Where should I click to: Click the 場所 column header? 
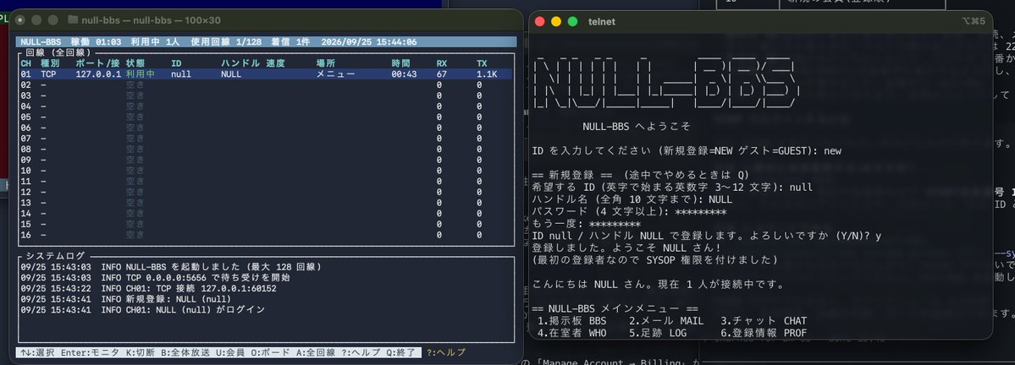coord(326,63)
